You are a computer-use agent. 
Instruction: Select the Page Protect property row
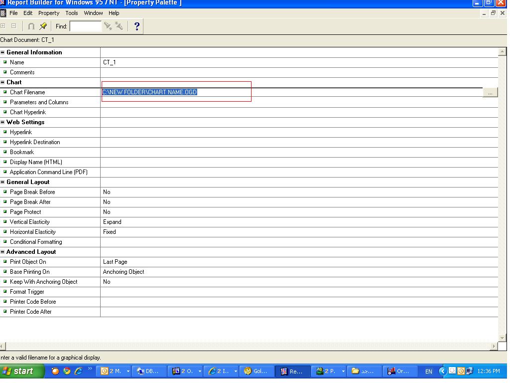(50, 212)
